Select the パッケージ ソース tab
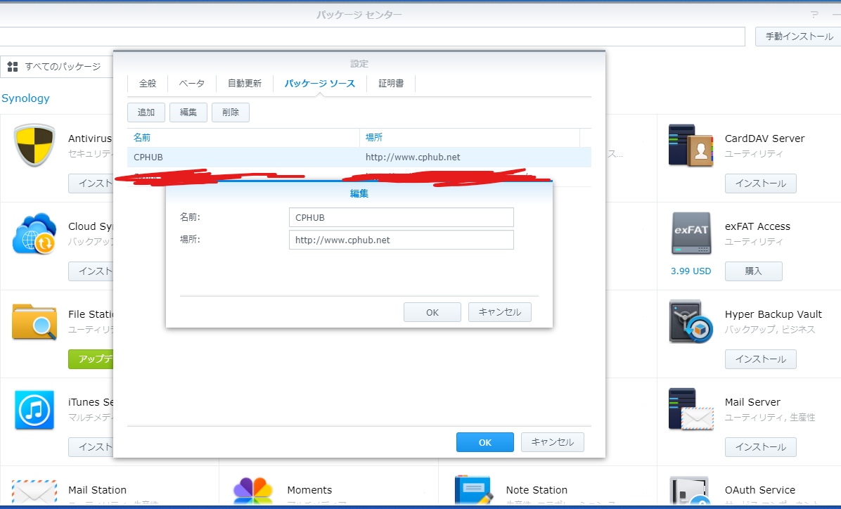 320,83
